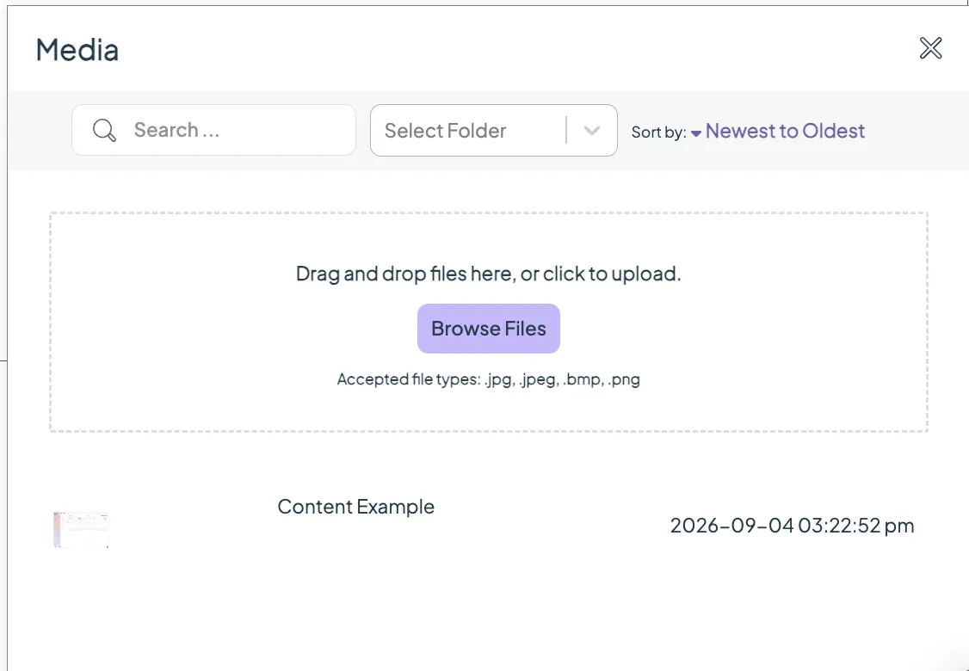
Task: Click the 2026-09-04 03:22:52 pm timestamp
Action: pyautogui.click(x=793, y=526)
